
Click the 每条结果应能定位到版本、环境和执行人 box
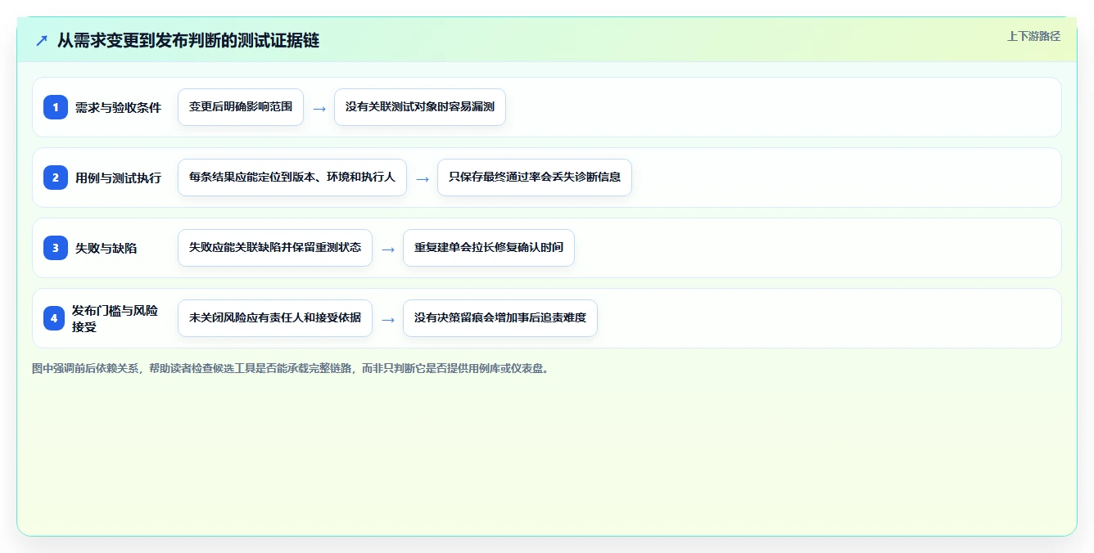292,178
